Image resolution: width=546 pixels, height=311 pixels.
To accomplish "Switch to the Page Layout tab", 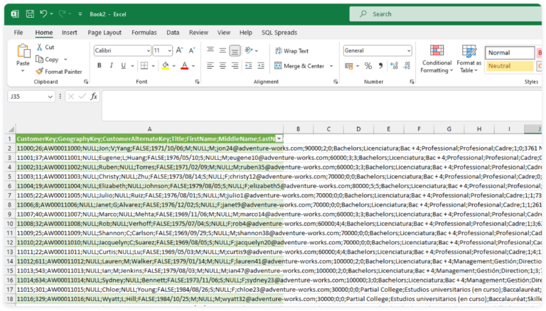I will pos(105,33).
